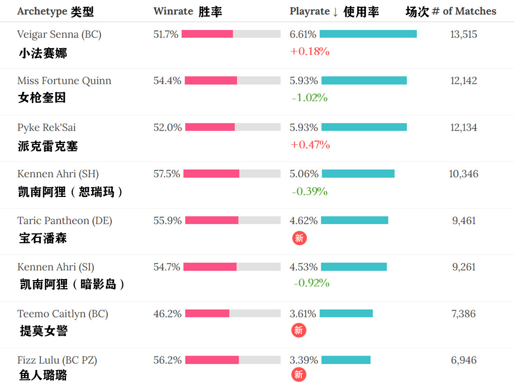Click the Teemo Caitlyn (BC) archetype name
This screenshot has height=390, width=514.
pyautogui.click(x=63, y=314)
